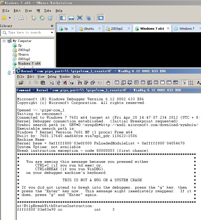201x220 pixels.
Task: Close the Ubuntu tab
Action: tap(100, 29)
